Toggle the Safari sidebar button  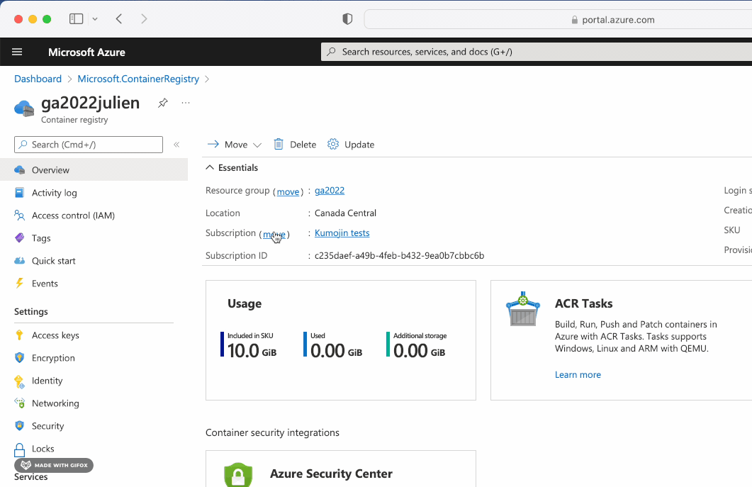(x=77, y=19)
